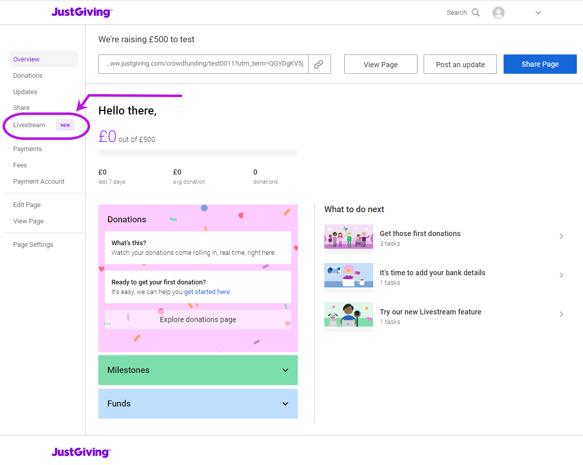Open Livestream in the sidebar

point(30,125)
